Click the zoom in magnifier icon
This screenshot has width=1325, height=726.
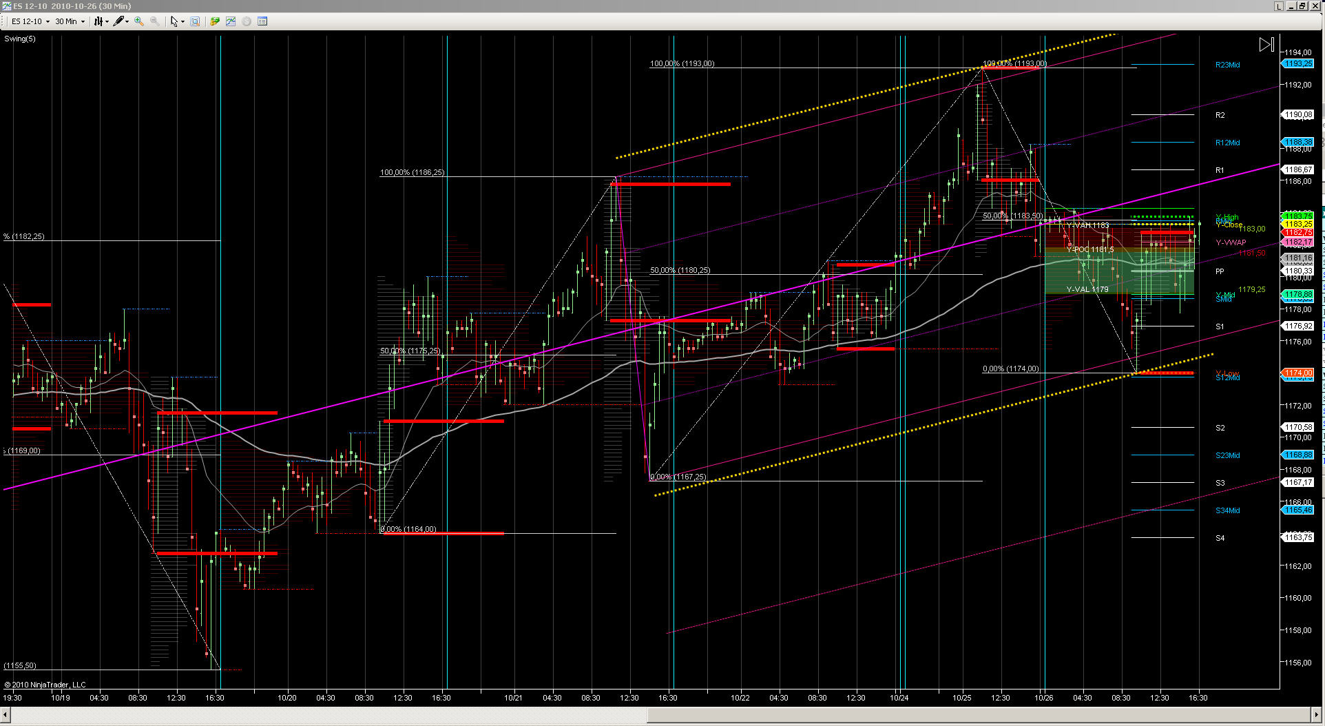[x=139, y=21]
